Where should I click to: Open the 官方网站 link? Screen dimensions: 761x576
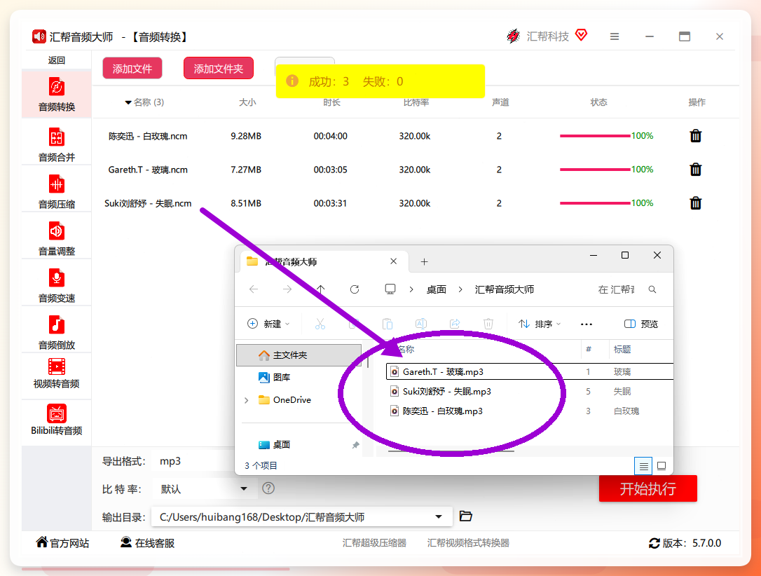62,543
